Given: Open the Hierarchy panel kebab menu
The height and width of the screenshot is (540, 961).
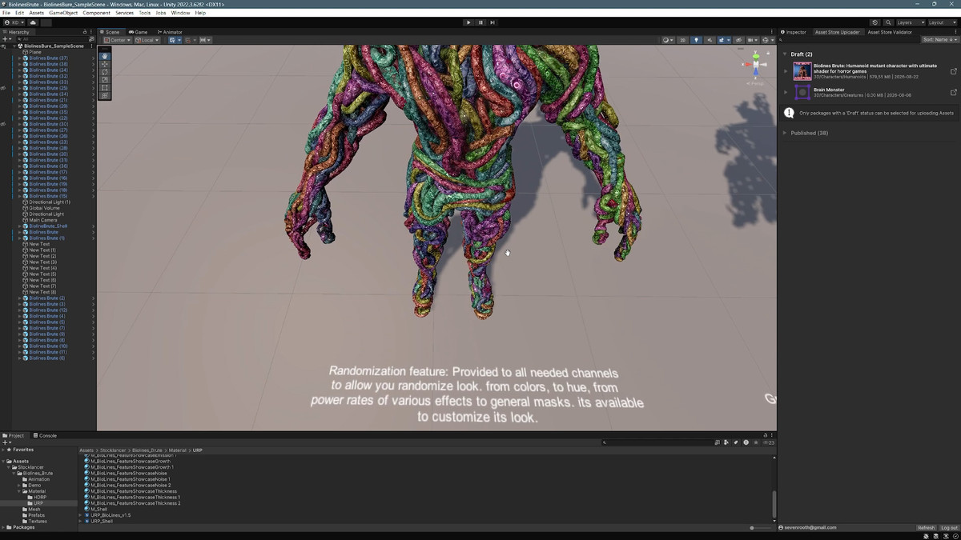Looking at the screenshot, I should point(91,32).
